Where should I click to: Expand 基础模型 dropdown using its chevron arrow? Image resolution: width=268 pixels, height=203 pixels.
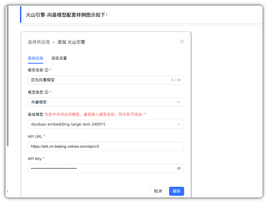click(178, 124)
